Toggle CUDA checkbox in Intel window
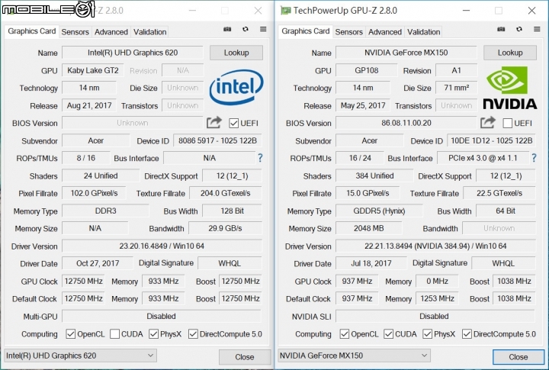This screenshot has height=370, width=549. tap(114, 334)
